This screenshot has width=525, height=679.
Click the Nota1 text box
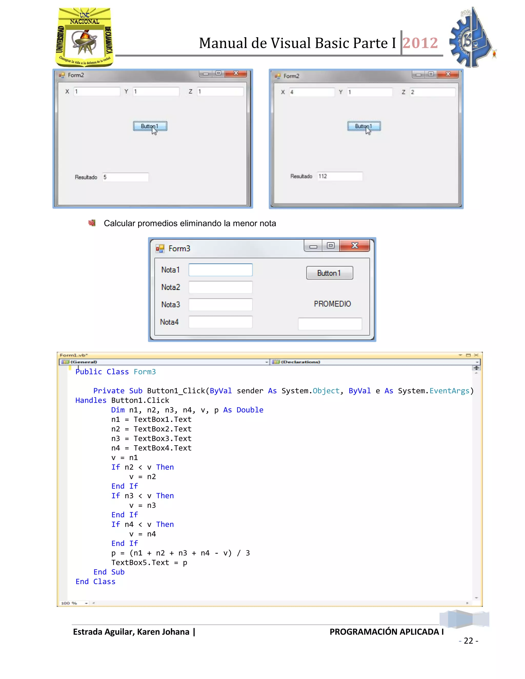coord(220,270)
